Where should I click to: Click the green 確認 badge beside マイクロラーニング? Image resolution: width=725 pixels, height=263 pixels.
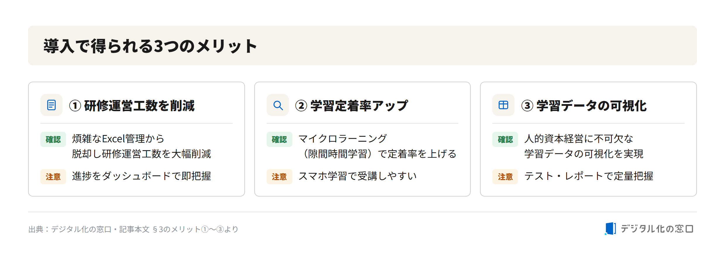pyautogui.click(x=279, y=139)
